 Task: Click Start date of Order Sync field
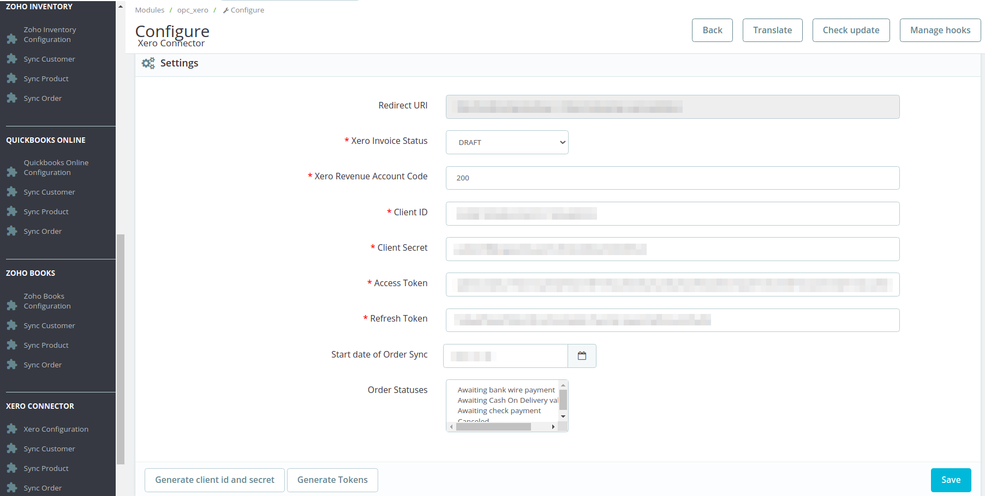(x=505, y=356)
